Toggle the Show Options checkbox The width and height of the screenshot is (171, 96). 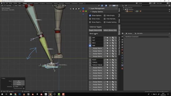tap(90, 15)
